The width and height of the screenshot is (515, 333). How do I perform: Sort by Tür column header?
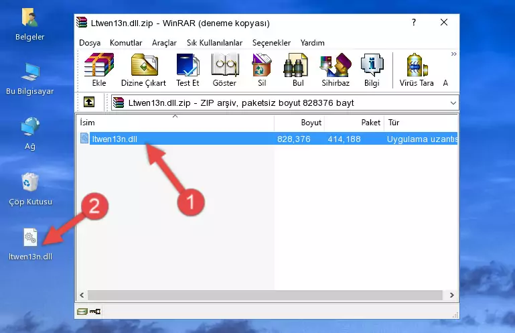coord(421,123)
